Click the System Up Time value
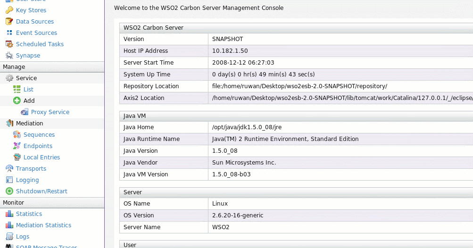Viewport: 473px width, 248px height. click(x=263, y=74)
